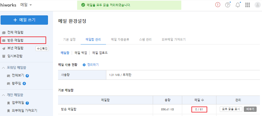Click the 정리하기 gear icon
262x116 pixels.
coord(84,65)
